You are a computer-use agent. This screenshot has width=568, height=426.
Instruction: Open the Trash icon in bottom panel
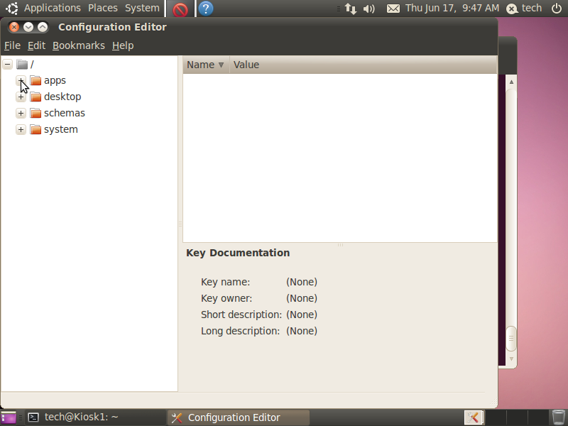point(558,417)
